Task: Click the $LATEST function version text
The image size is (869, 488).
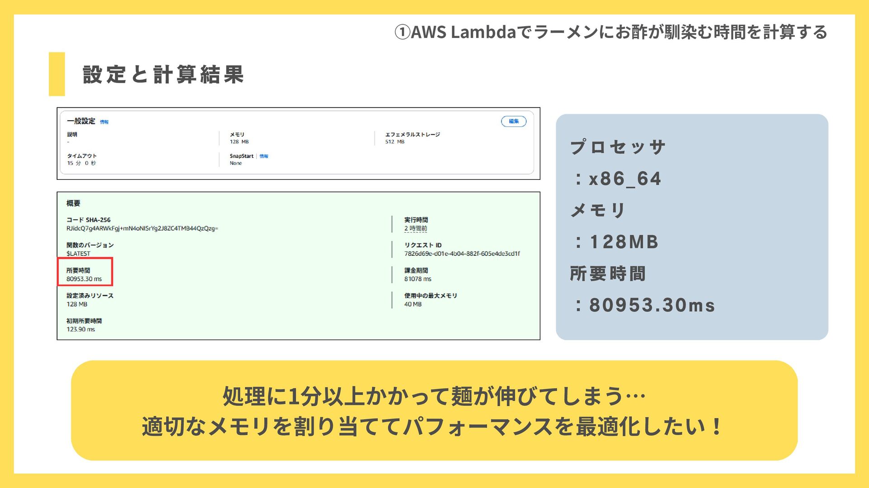Action: pos(78,254)
